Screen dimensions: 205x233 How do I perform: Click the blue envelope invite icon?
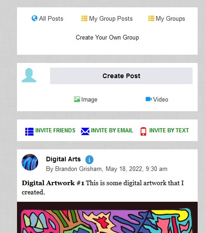click(x=85, y=131)
